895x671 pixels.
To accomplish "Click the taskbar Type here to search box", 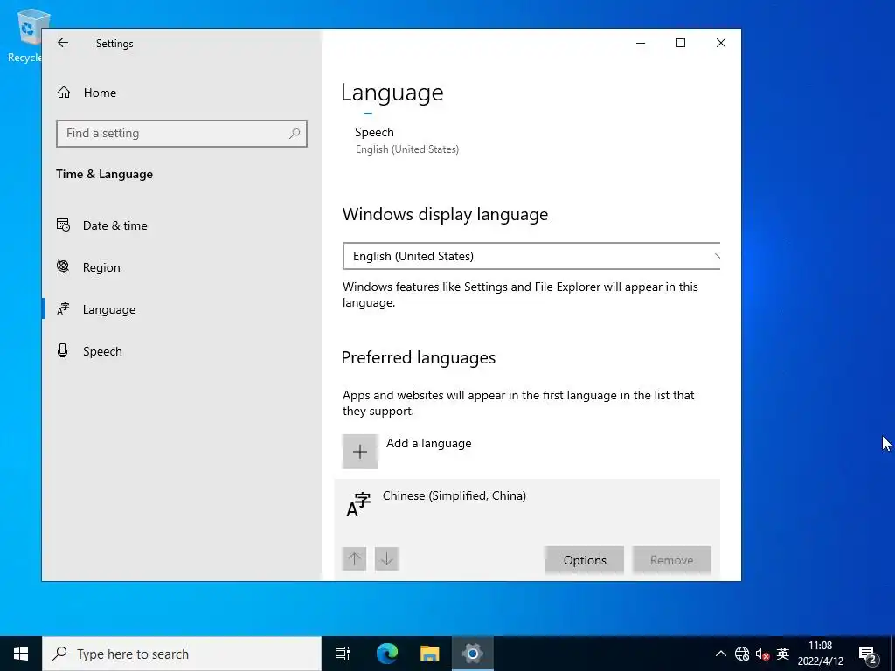I will click(x=182, y=654).
